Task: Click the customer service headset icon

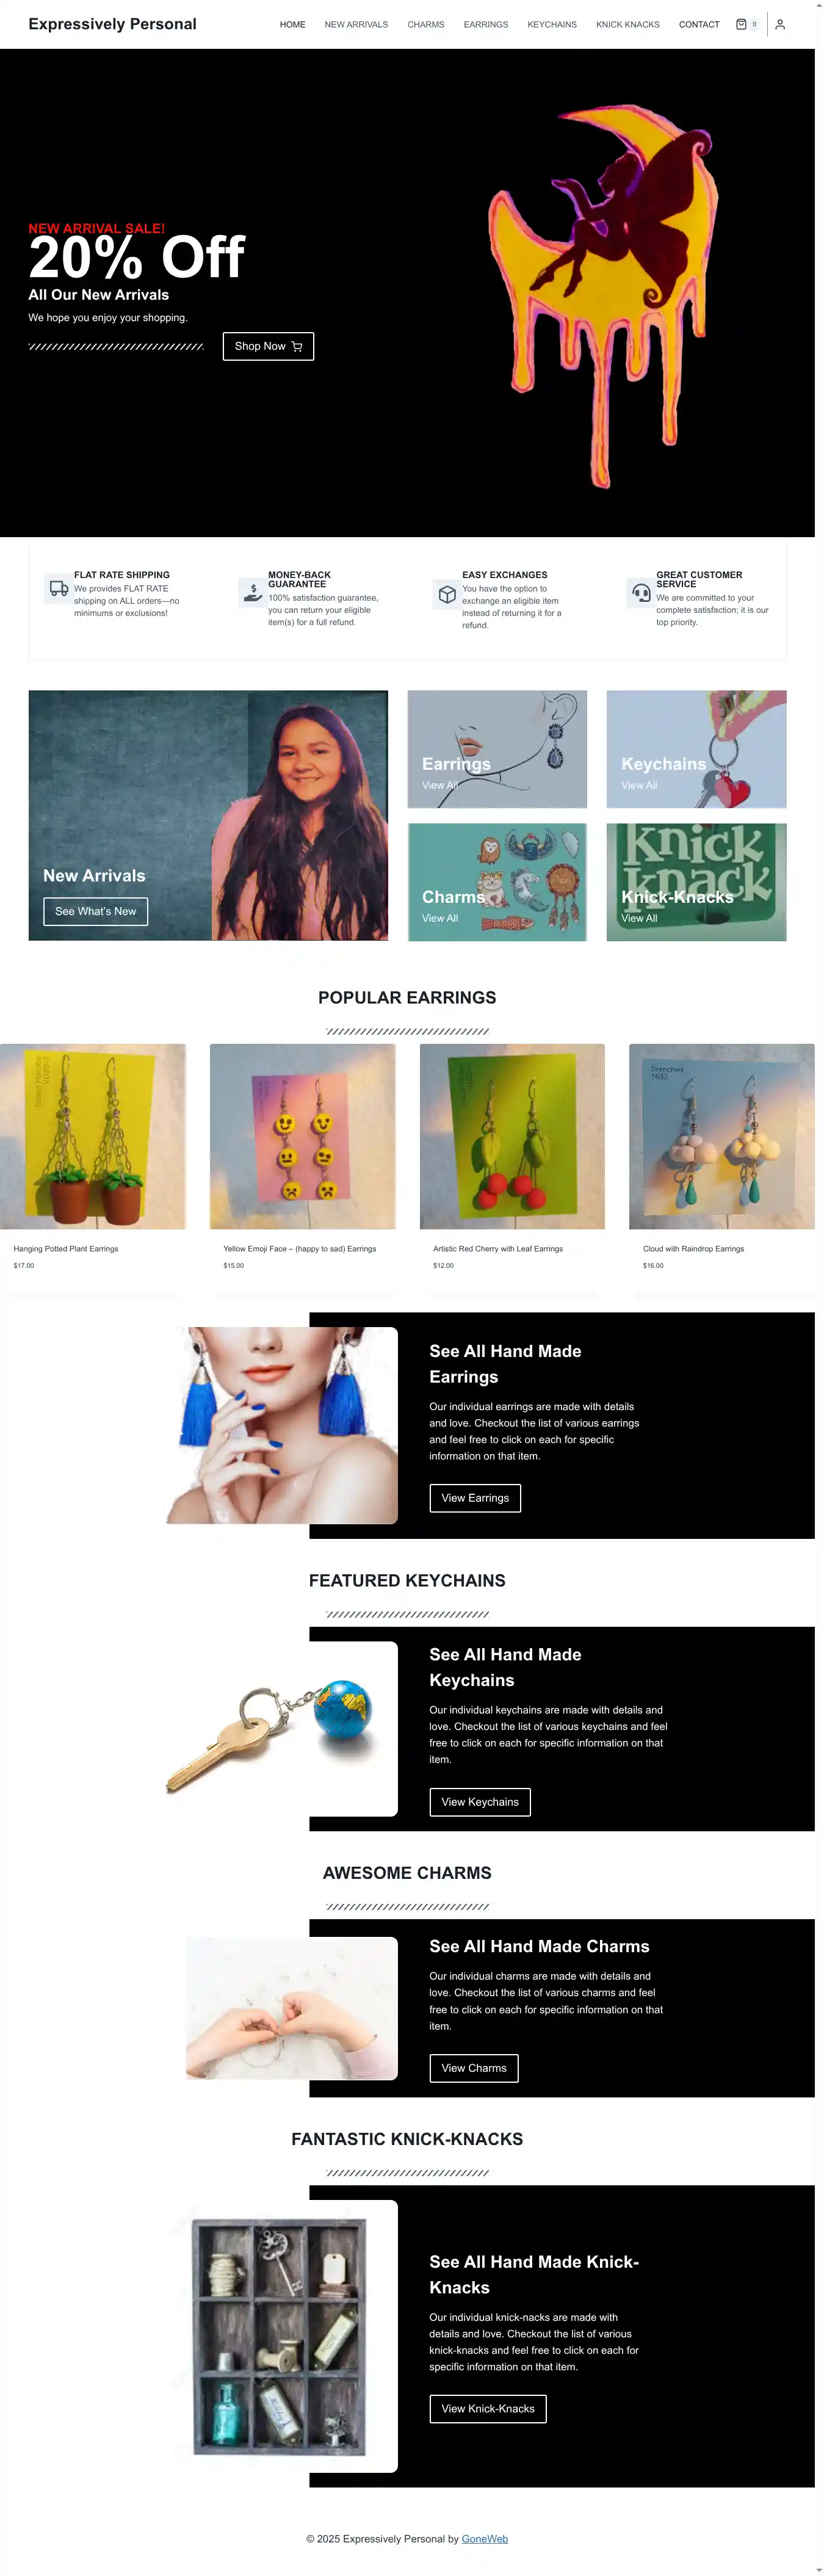Action: point(641,592)
